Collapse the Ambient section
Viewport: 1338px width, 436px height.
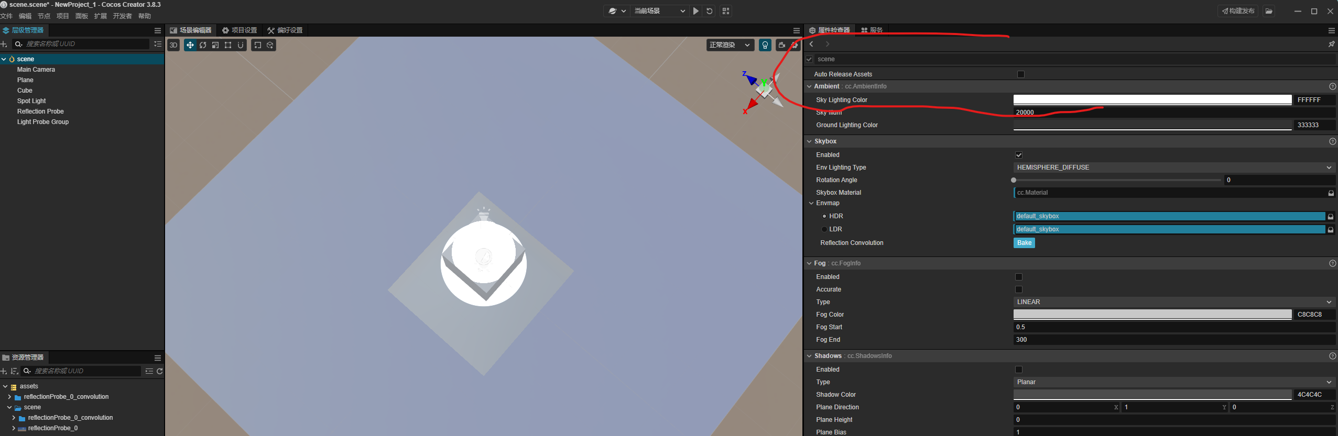tap(810, 86)
